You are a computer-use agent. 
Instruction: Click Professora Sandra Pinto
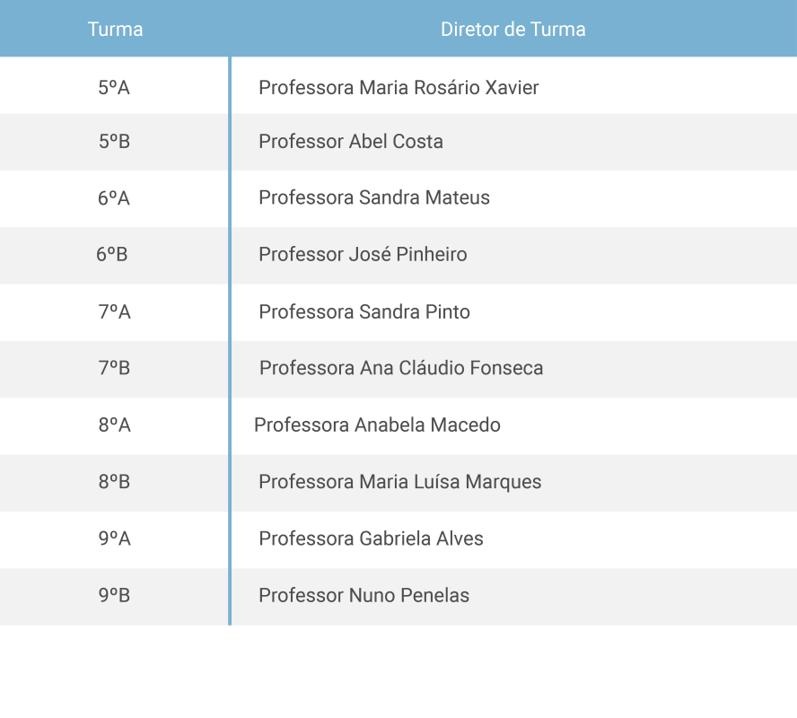(364, 311)
